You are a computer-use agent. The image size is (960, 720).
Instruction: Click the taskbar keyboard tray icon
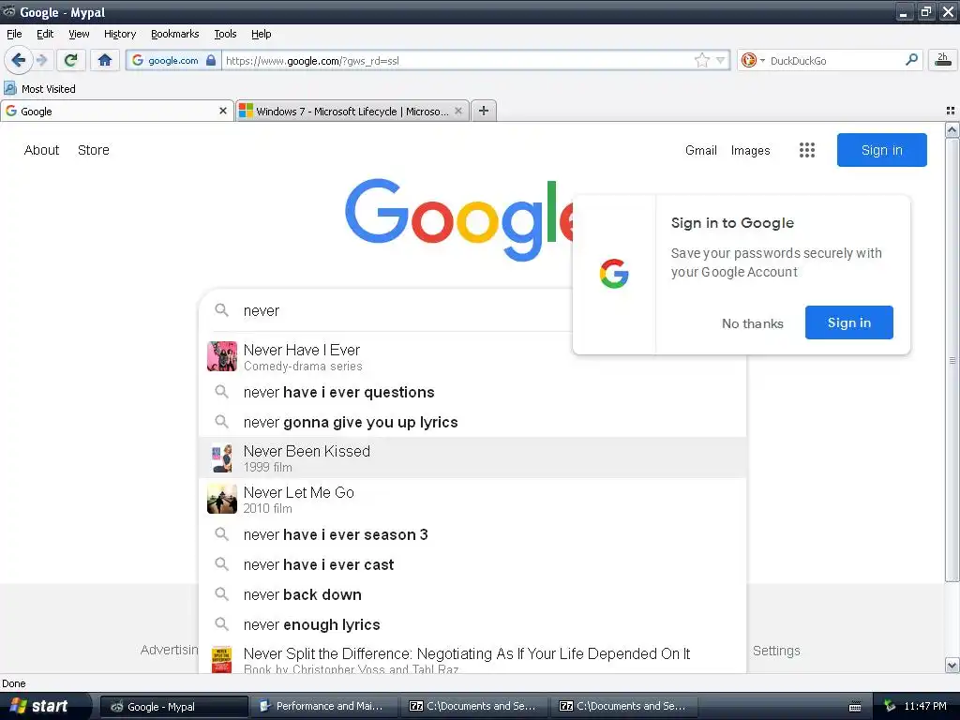(855, 707)
